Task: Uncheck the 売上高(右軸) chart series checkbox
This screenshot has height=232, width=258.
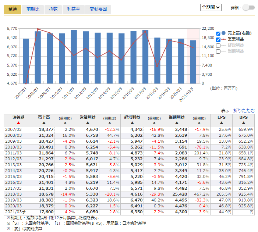Action: [x=219, y=33]
